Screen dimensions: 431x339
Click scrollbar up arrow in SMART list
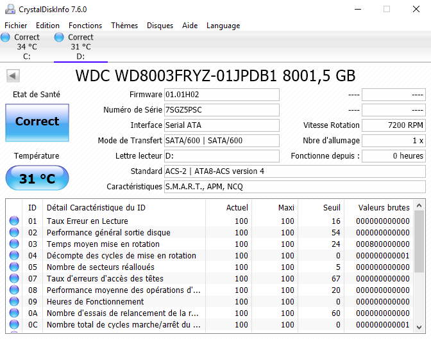pyautogui.click(x=419, y=205)
